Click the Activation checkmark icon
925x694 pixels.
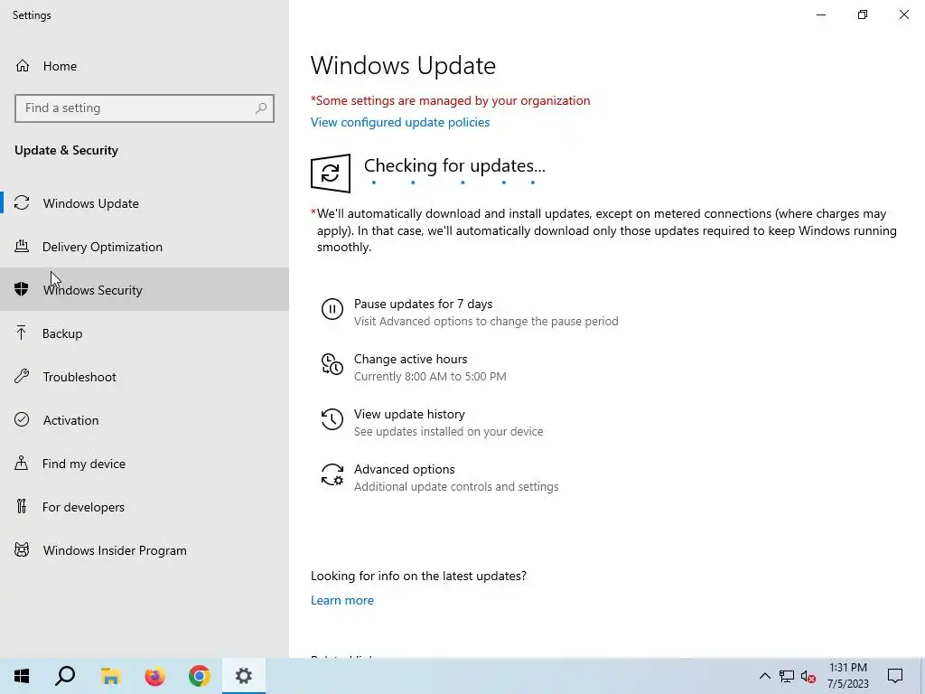point(22,419)
